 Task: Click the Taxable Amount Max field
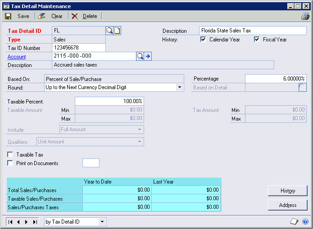109,118
